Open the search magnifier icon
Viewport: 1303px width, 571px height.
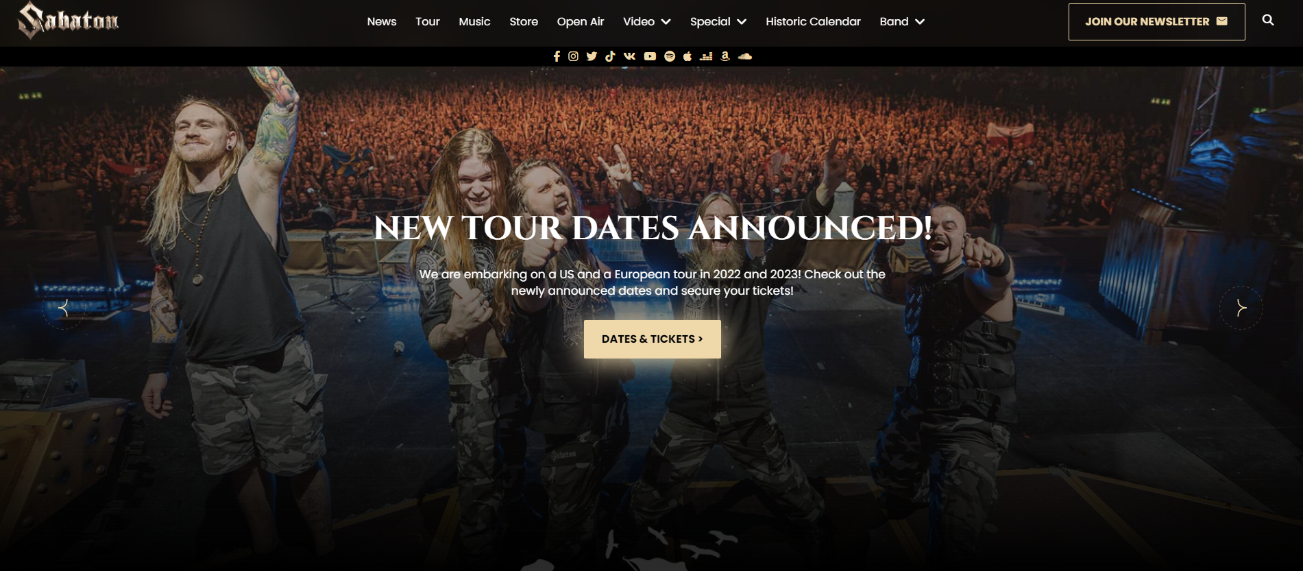1268,21
